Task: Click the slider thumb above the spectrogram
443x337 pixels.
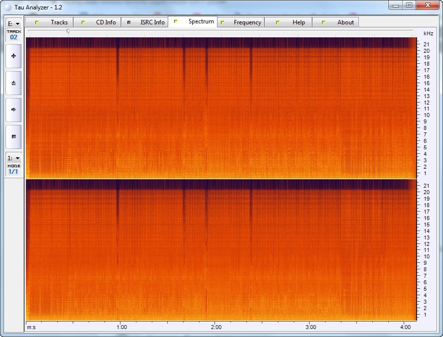Action: click(68, 31)
